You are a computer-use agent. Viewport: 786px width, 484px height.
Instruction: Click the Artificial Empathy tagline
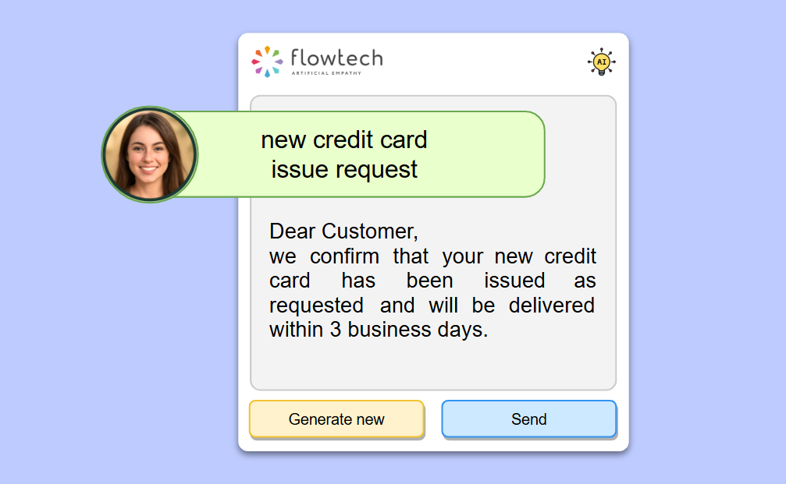click(326, 73)
